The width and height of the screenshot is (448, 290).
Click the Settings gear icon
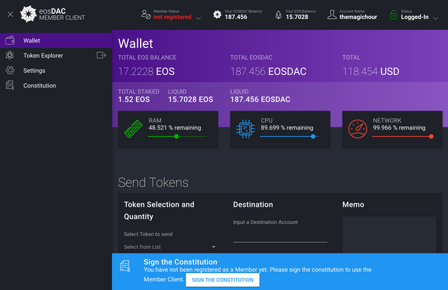click(10, 70)
